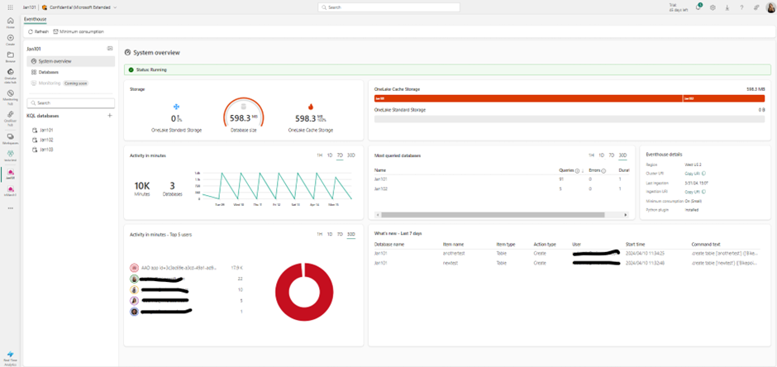
Task: Click the sort arrow on Queries column
Action: coord(582,170)
